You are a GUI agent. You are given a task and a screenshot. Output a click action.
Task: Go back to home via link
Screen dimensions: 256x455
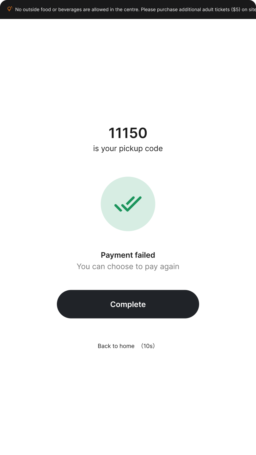[116, 346]
